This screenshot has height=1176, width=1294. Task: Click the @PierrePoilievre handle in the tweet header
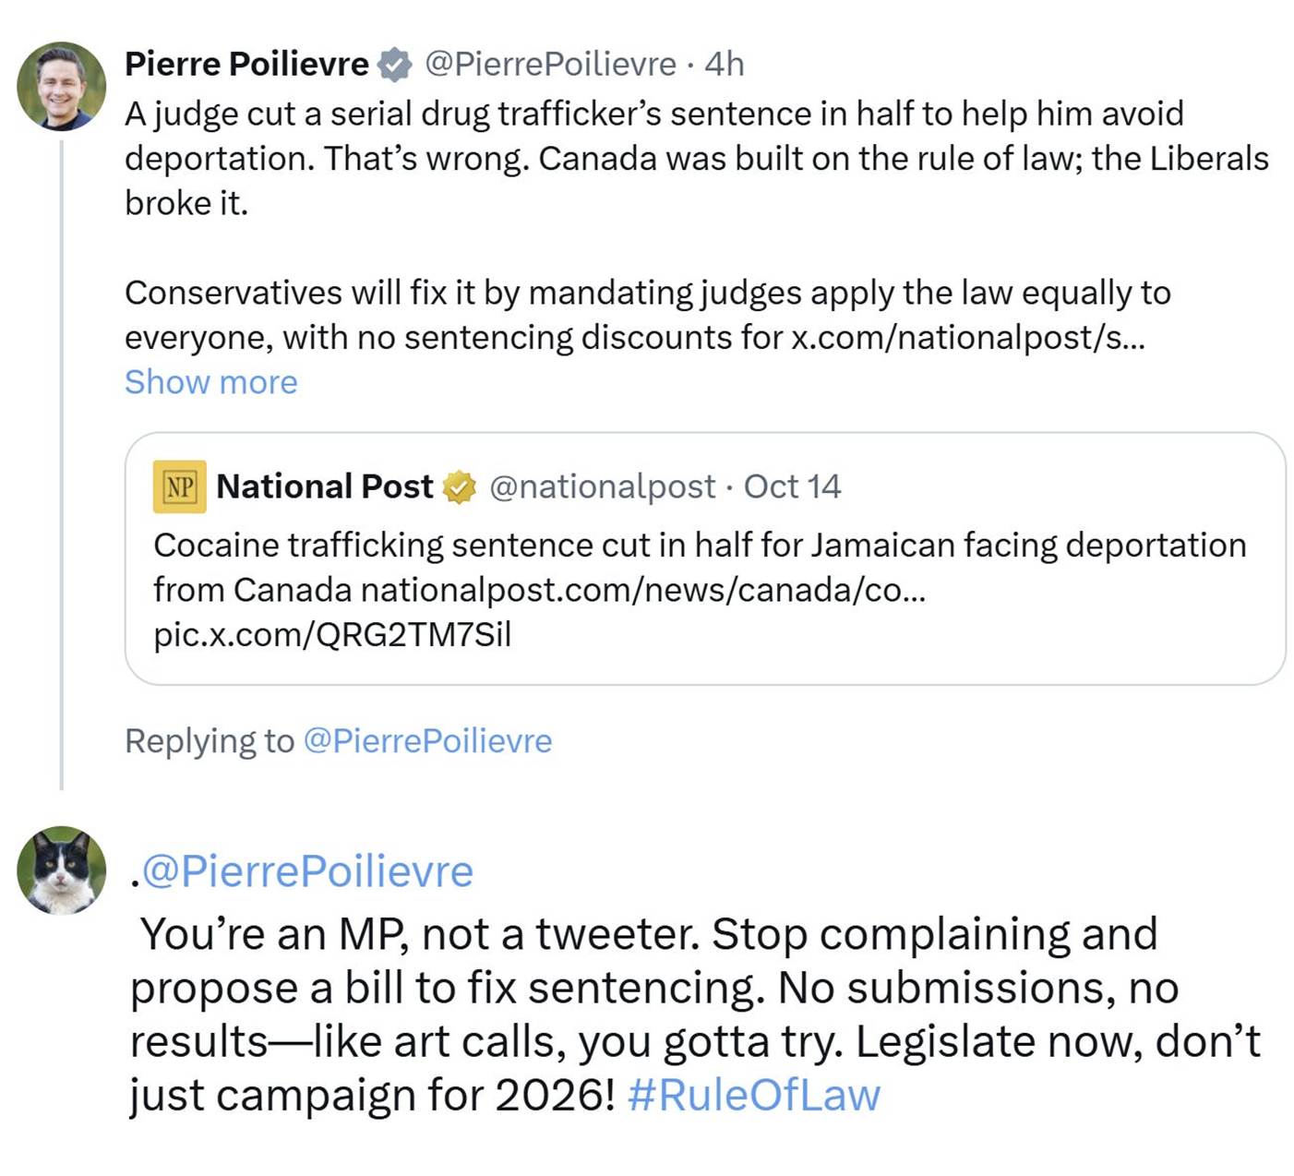point(550,65)
